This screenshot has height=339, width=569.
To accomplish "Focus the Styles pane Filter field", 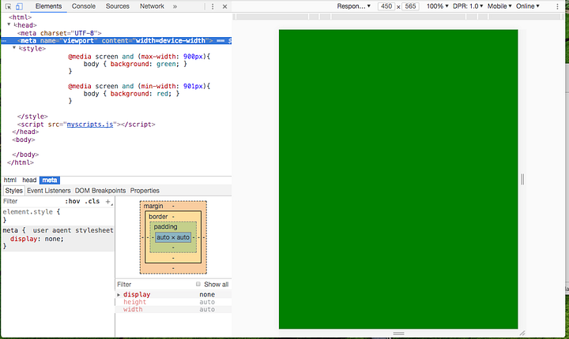I will (32, 201).
